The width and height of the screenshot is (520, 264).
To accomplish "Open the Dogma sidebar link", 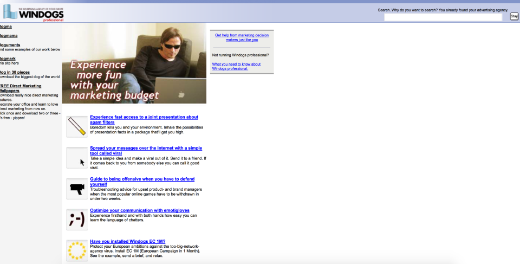I will pyautogui.click(x=5, y=27).
